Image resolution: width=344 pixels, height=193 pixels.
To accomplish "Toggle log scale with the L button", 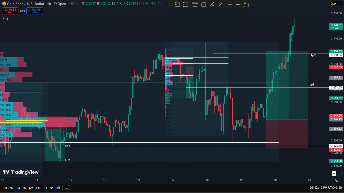I will (339, 173).
